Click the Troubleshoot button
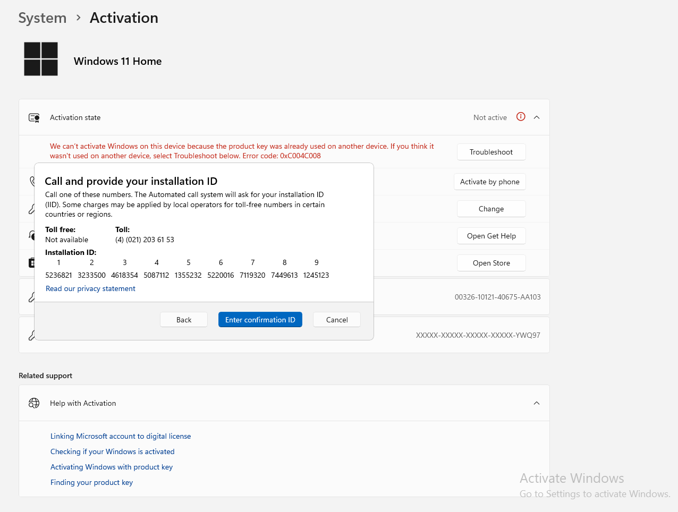The width and height of the screenshot is (678, 512). [491, 152]
